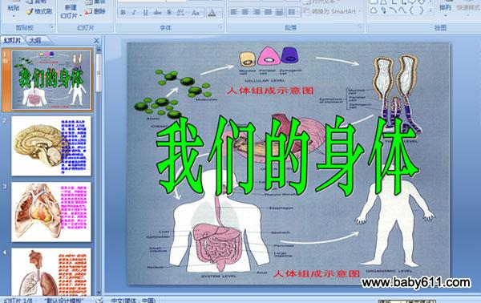Align text to the left

[x=234, y=12]
